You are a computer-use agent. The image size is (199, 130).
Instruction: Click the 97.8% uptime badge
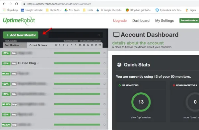[x=6, y=74]
